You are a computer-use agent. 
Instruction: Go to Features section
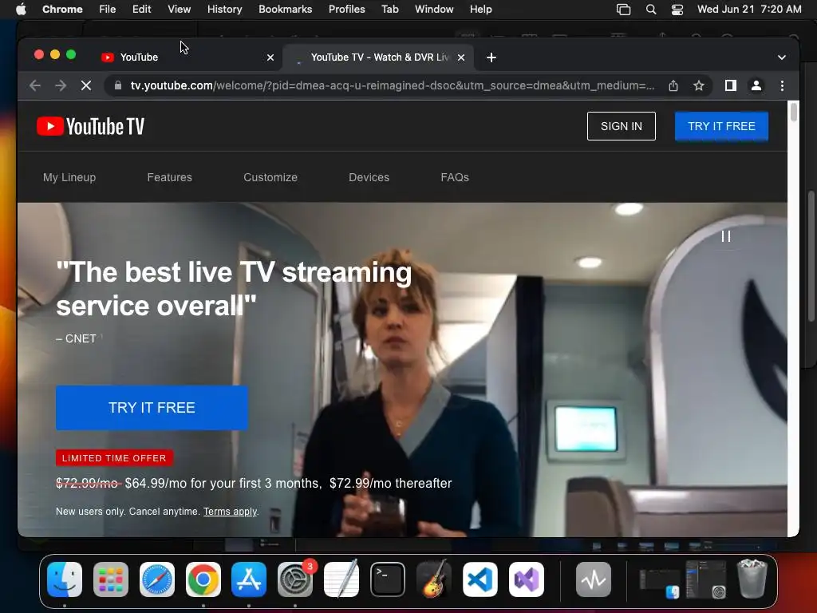click(169, 177)
